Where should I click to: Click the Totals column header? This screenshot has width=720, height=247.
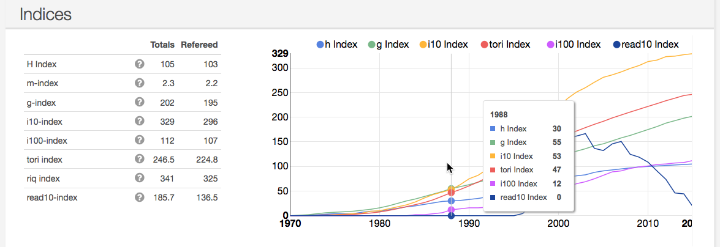coord(162,45)
